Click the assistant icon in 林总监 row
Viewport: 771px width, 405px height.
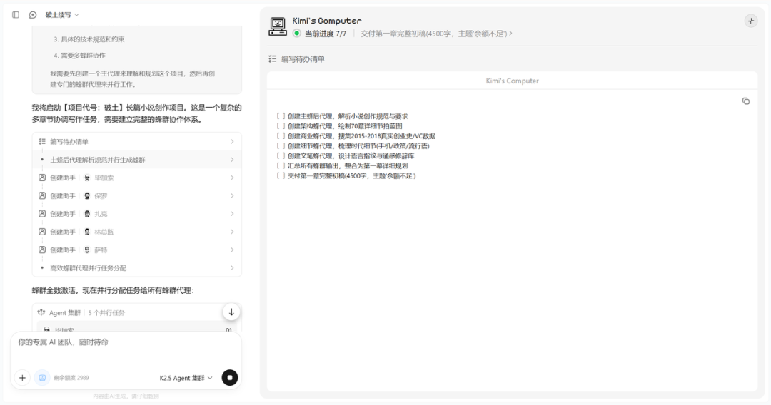pyautogui.click(x=42, y=232)
